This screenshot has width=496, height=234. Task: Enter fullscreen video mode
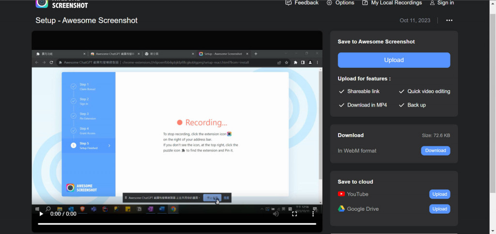click(x=294, y=214)
